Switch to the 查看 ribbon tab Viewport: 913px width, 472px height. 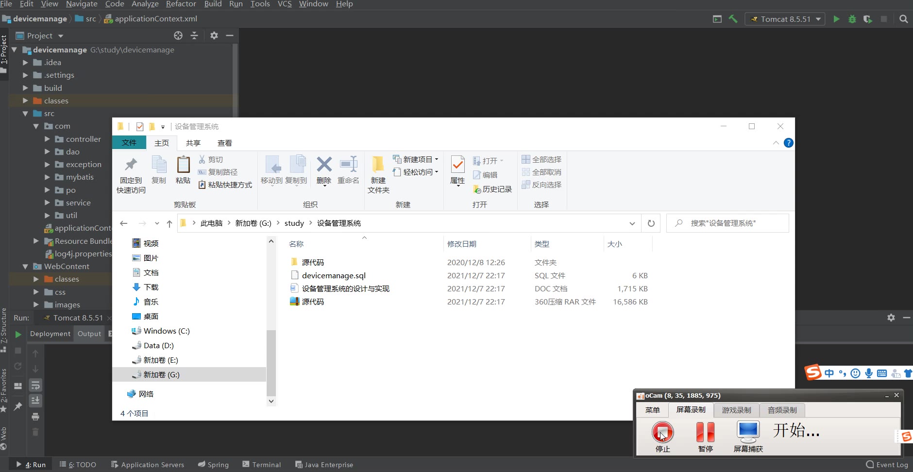(x=224, y=143)
